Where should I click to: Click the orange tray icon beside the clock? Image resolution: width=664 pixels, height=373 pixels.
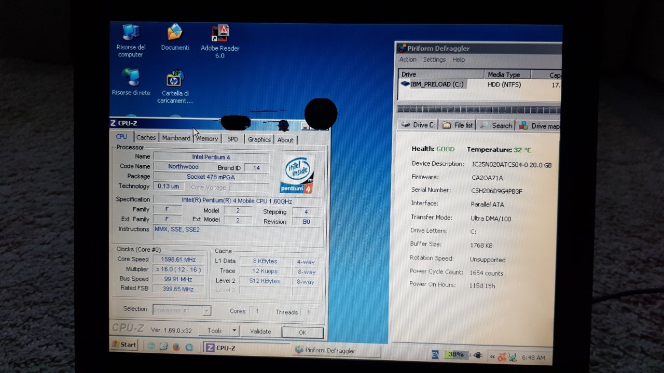point(502,357)
